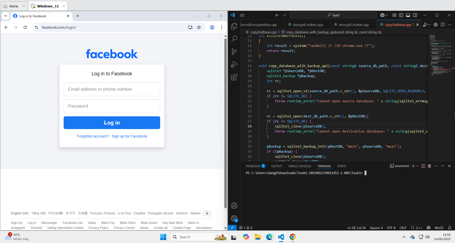Toggle the primary side bar in VS Code
The width and height of the screenshot is (455, 243).
[401, 15]
